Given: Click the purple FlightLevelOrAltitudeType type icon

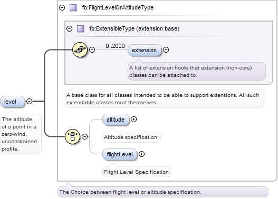Looking at the screenshot, I should [73, 7].
